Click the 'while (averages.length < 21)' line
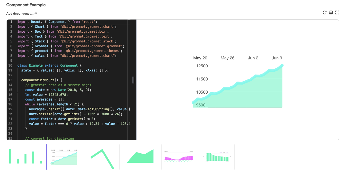Viewport: 345px width, 172px height. pyautogui.click(x=55, y=104)
